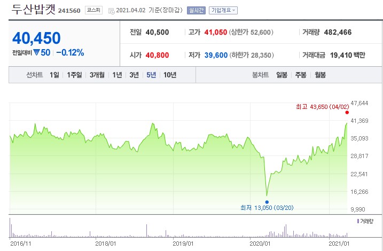The width and height of the screenshot is (383, 251).
Task: Click the 실시간 real-time button
Action: coord(196,10)
